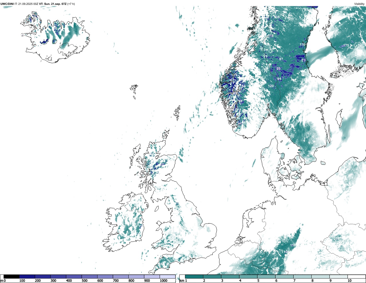Click the 400–500 m legend swatch

tap(74, 277)
